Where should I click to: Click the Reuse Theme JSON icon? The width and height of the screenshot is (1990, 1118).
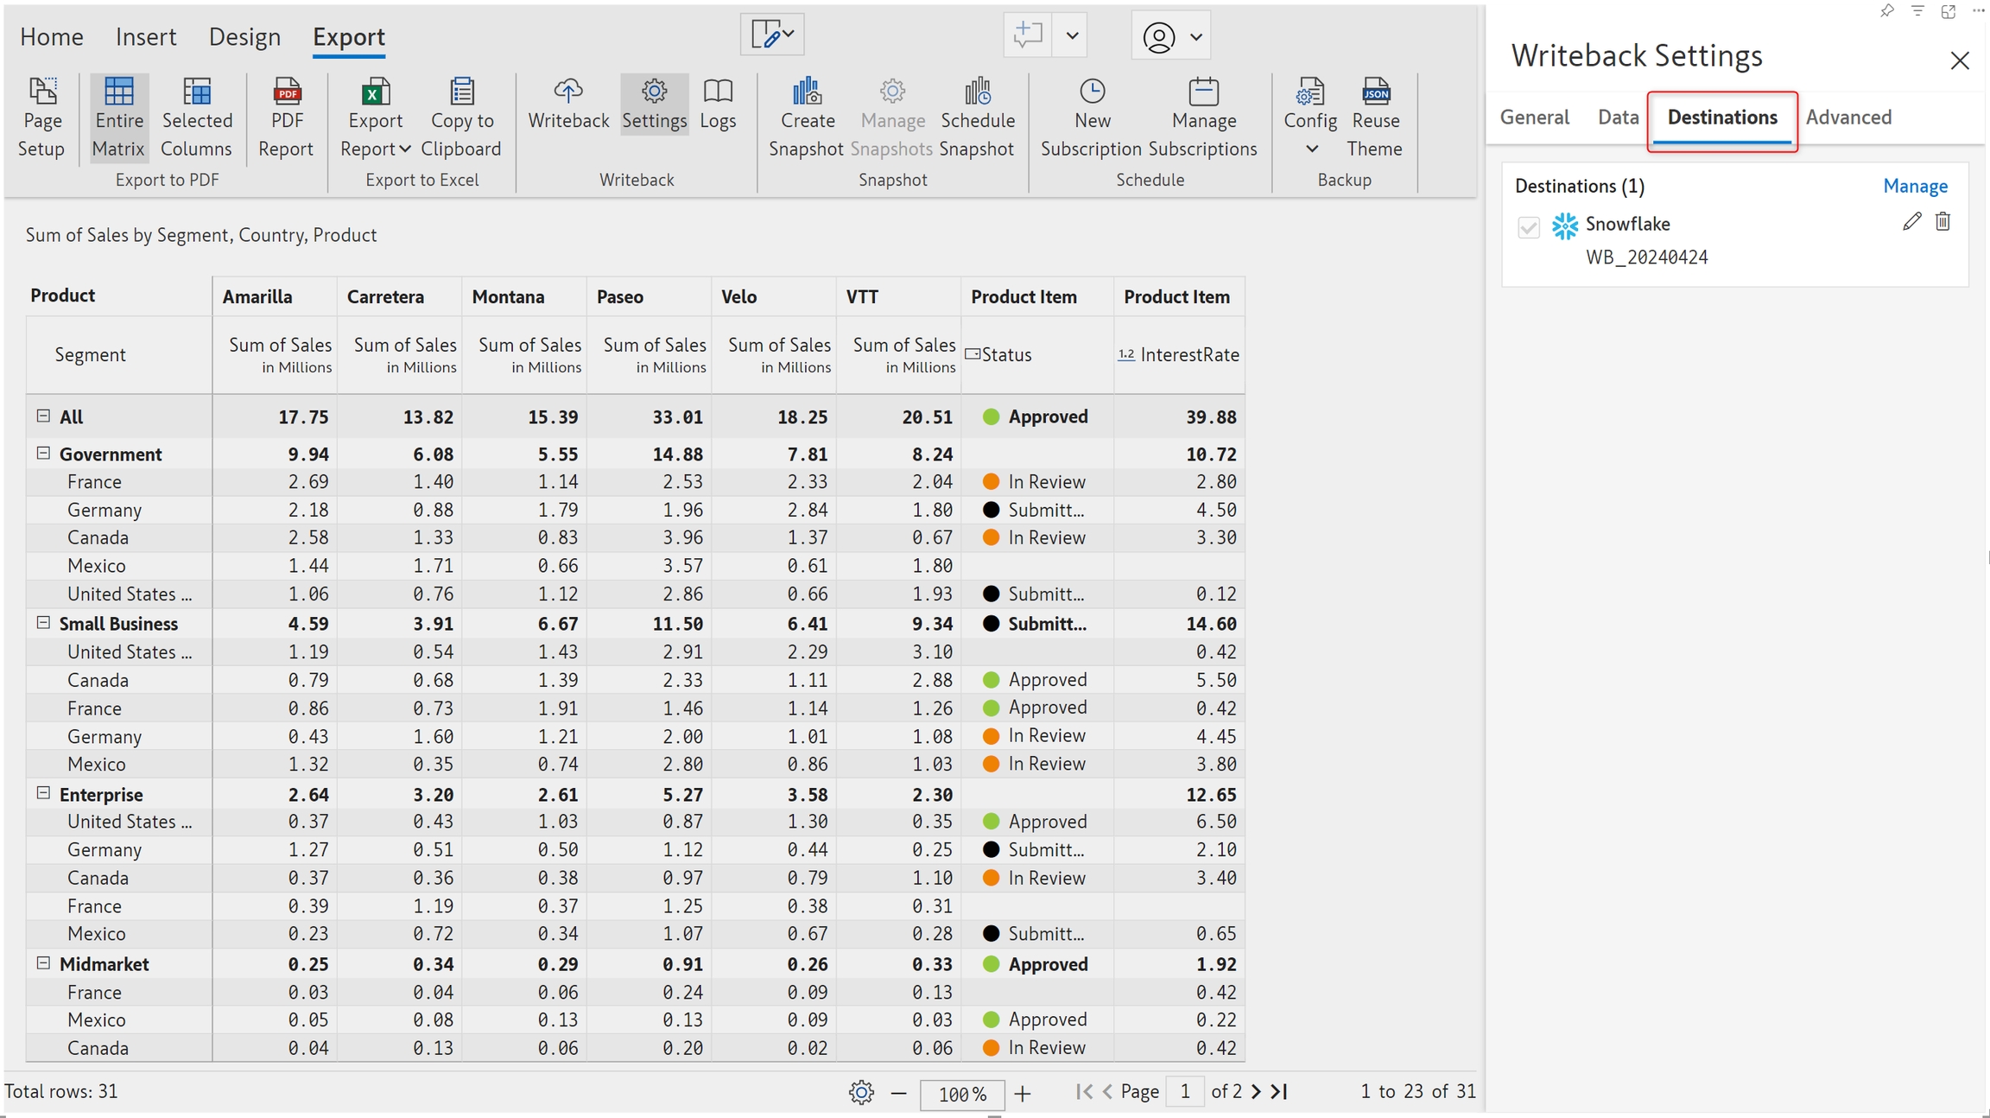point(1375,92)
